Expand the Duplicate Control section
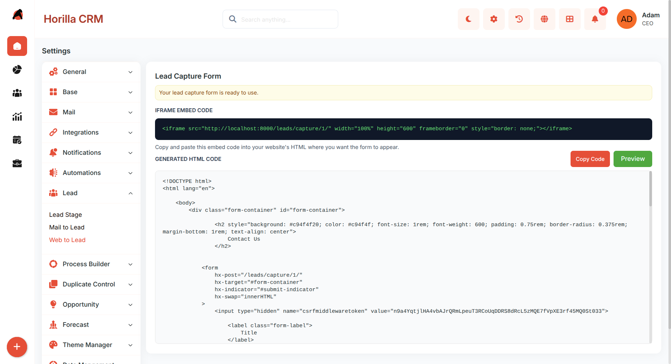The width and height of the screenshot is (671, 364). [91, 284]
